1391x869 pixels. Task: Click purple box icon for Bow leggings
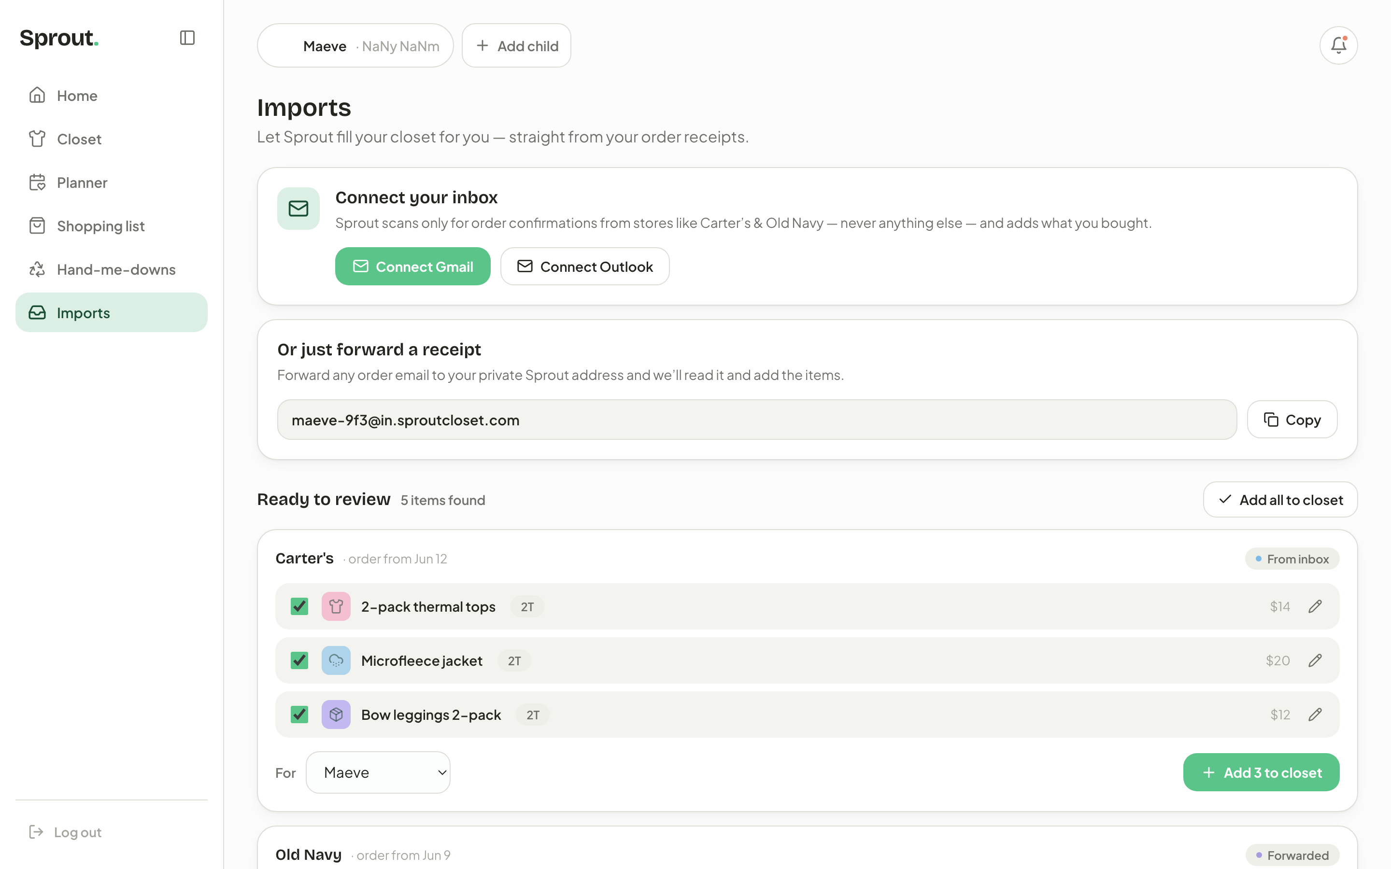pyautogui.click(x=336, y=715)
